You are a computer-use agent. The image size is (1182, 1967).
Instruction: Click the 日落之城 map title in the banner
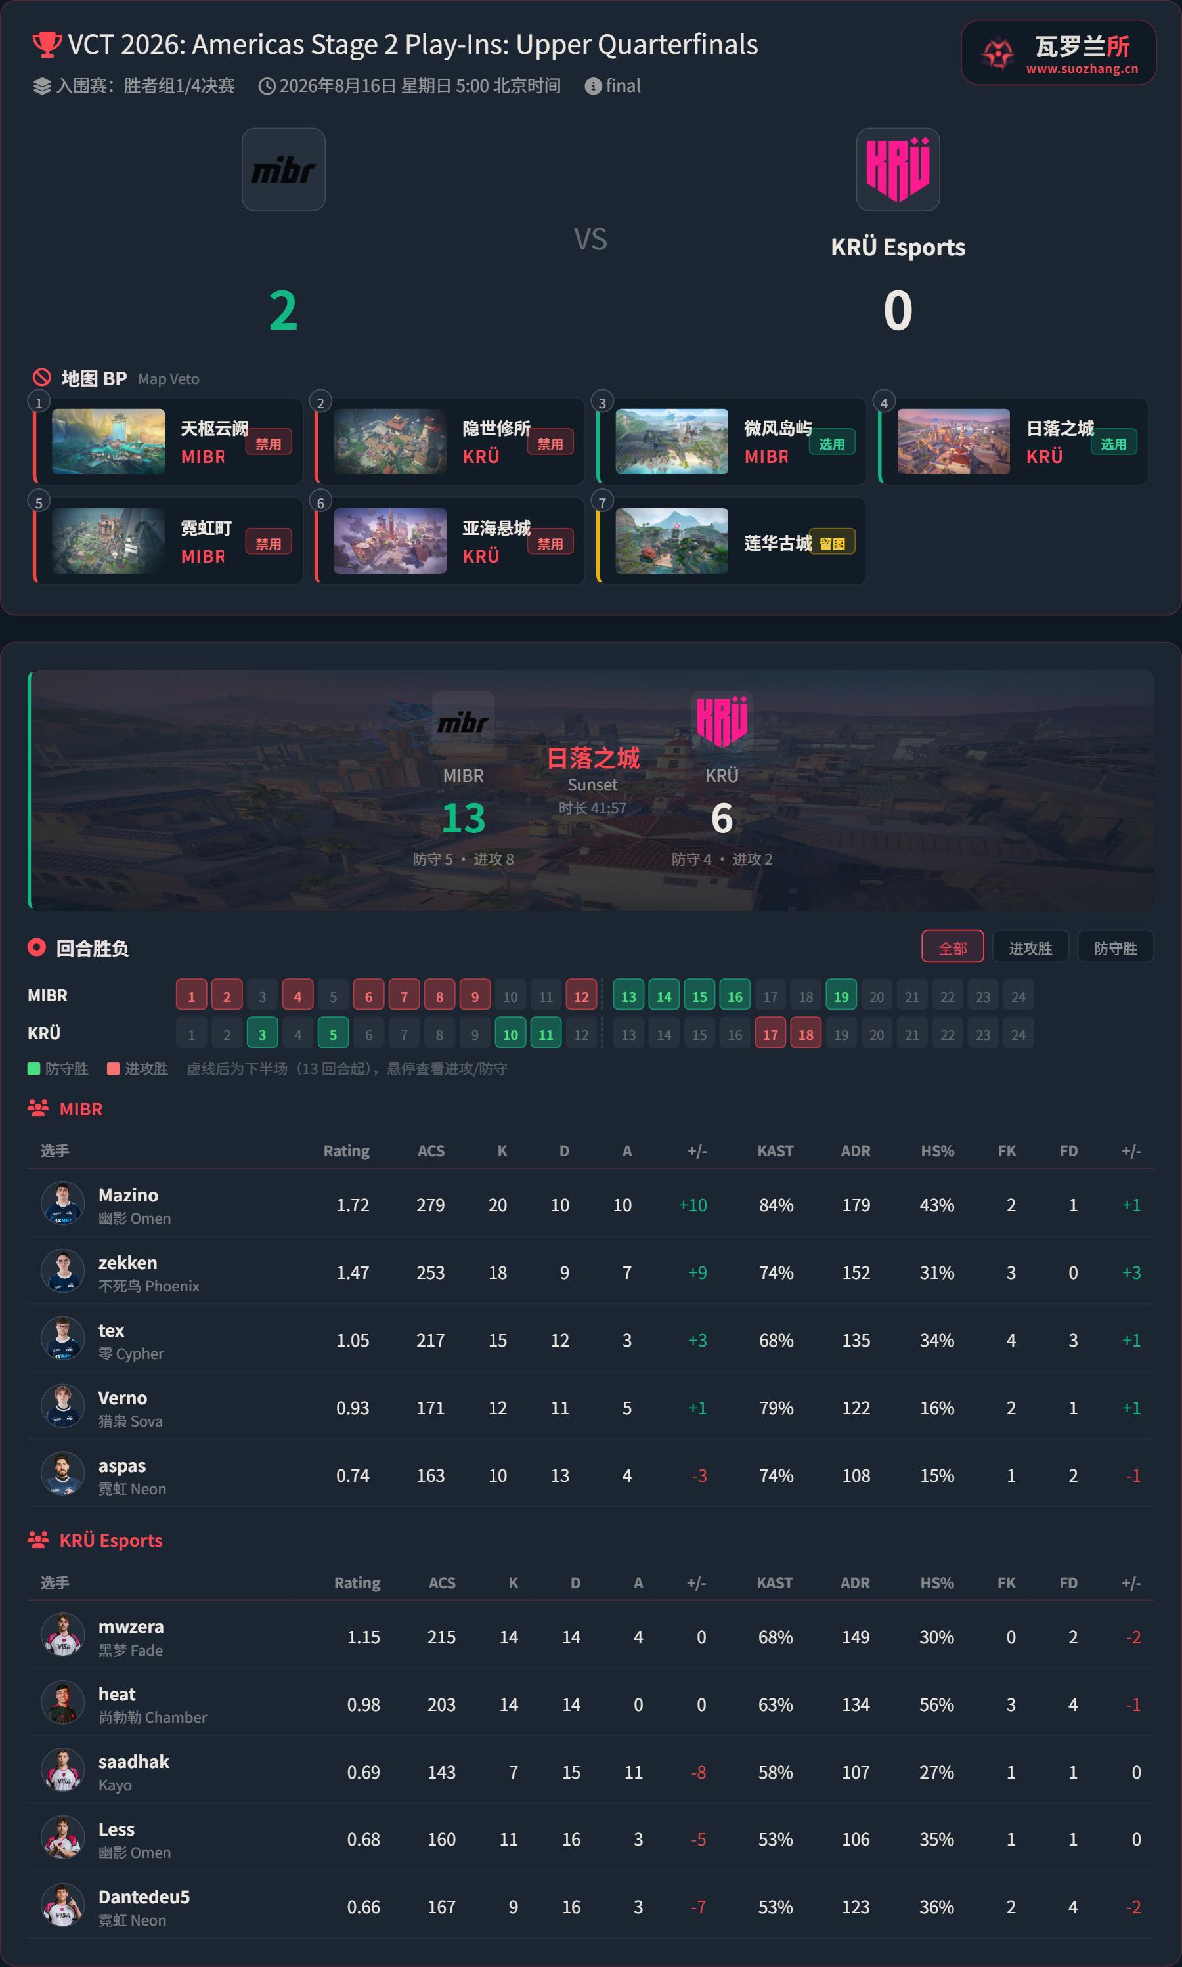(x=592, y=758)
